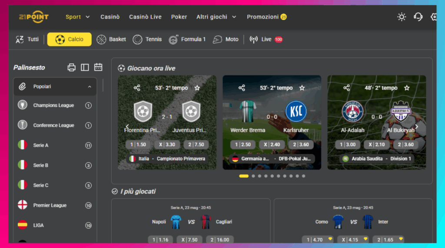Expand the Altri giochi dropdown
445x248 pixels.
[216, 17]
